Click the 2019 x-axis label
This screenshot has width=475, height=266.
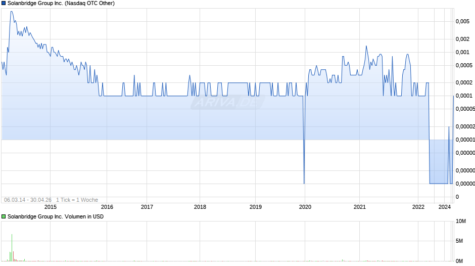(x=255, y=207)
